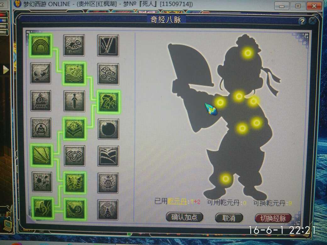Select the pagoda tower skill icon
This screenshot has height=245, width=327.
pos(108,183)
